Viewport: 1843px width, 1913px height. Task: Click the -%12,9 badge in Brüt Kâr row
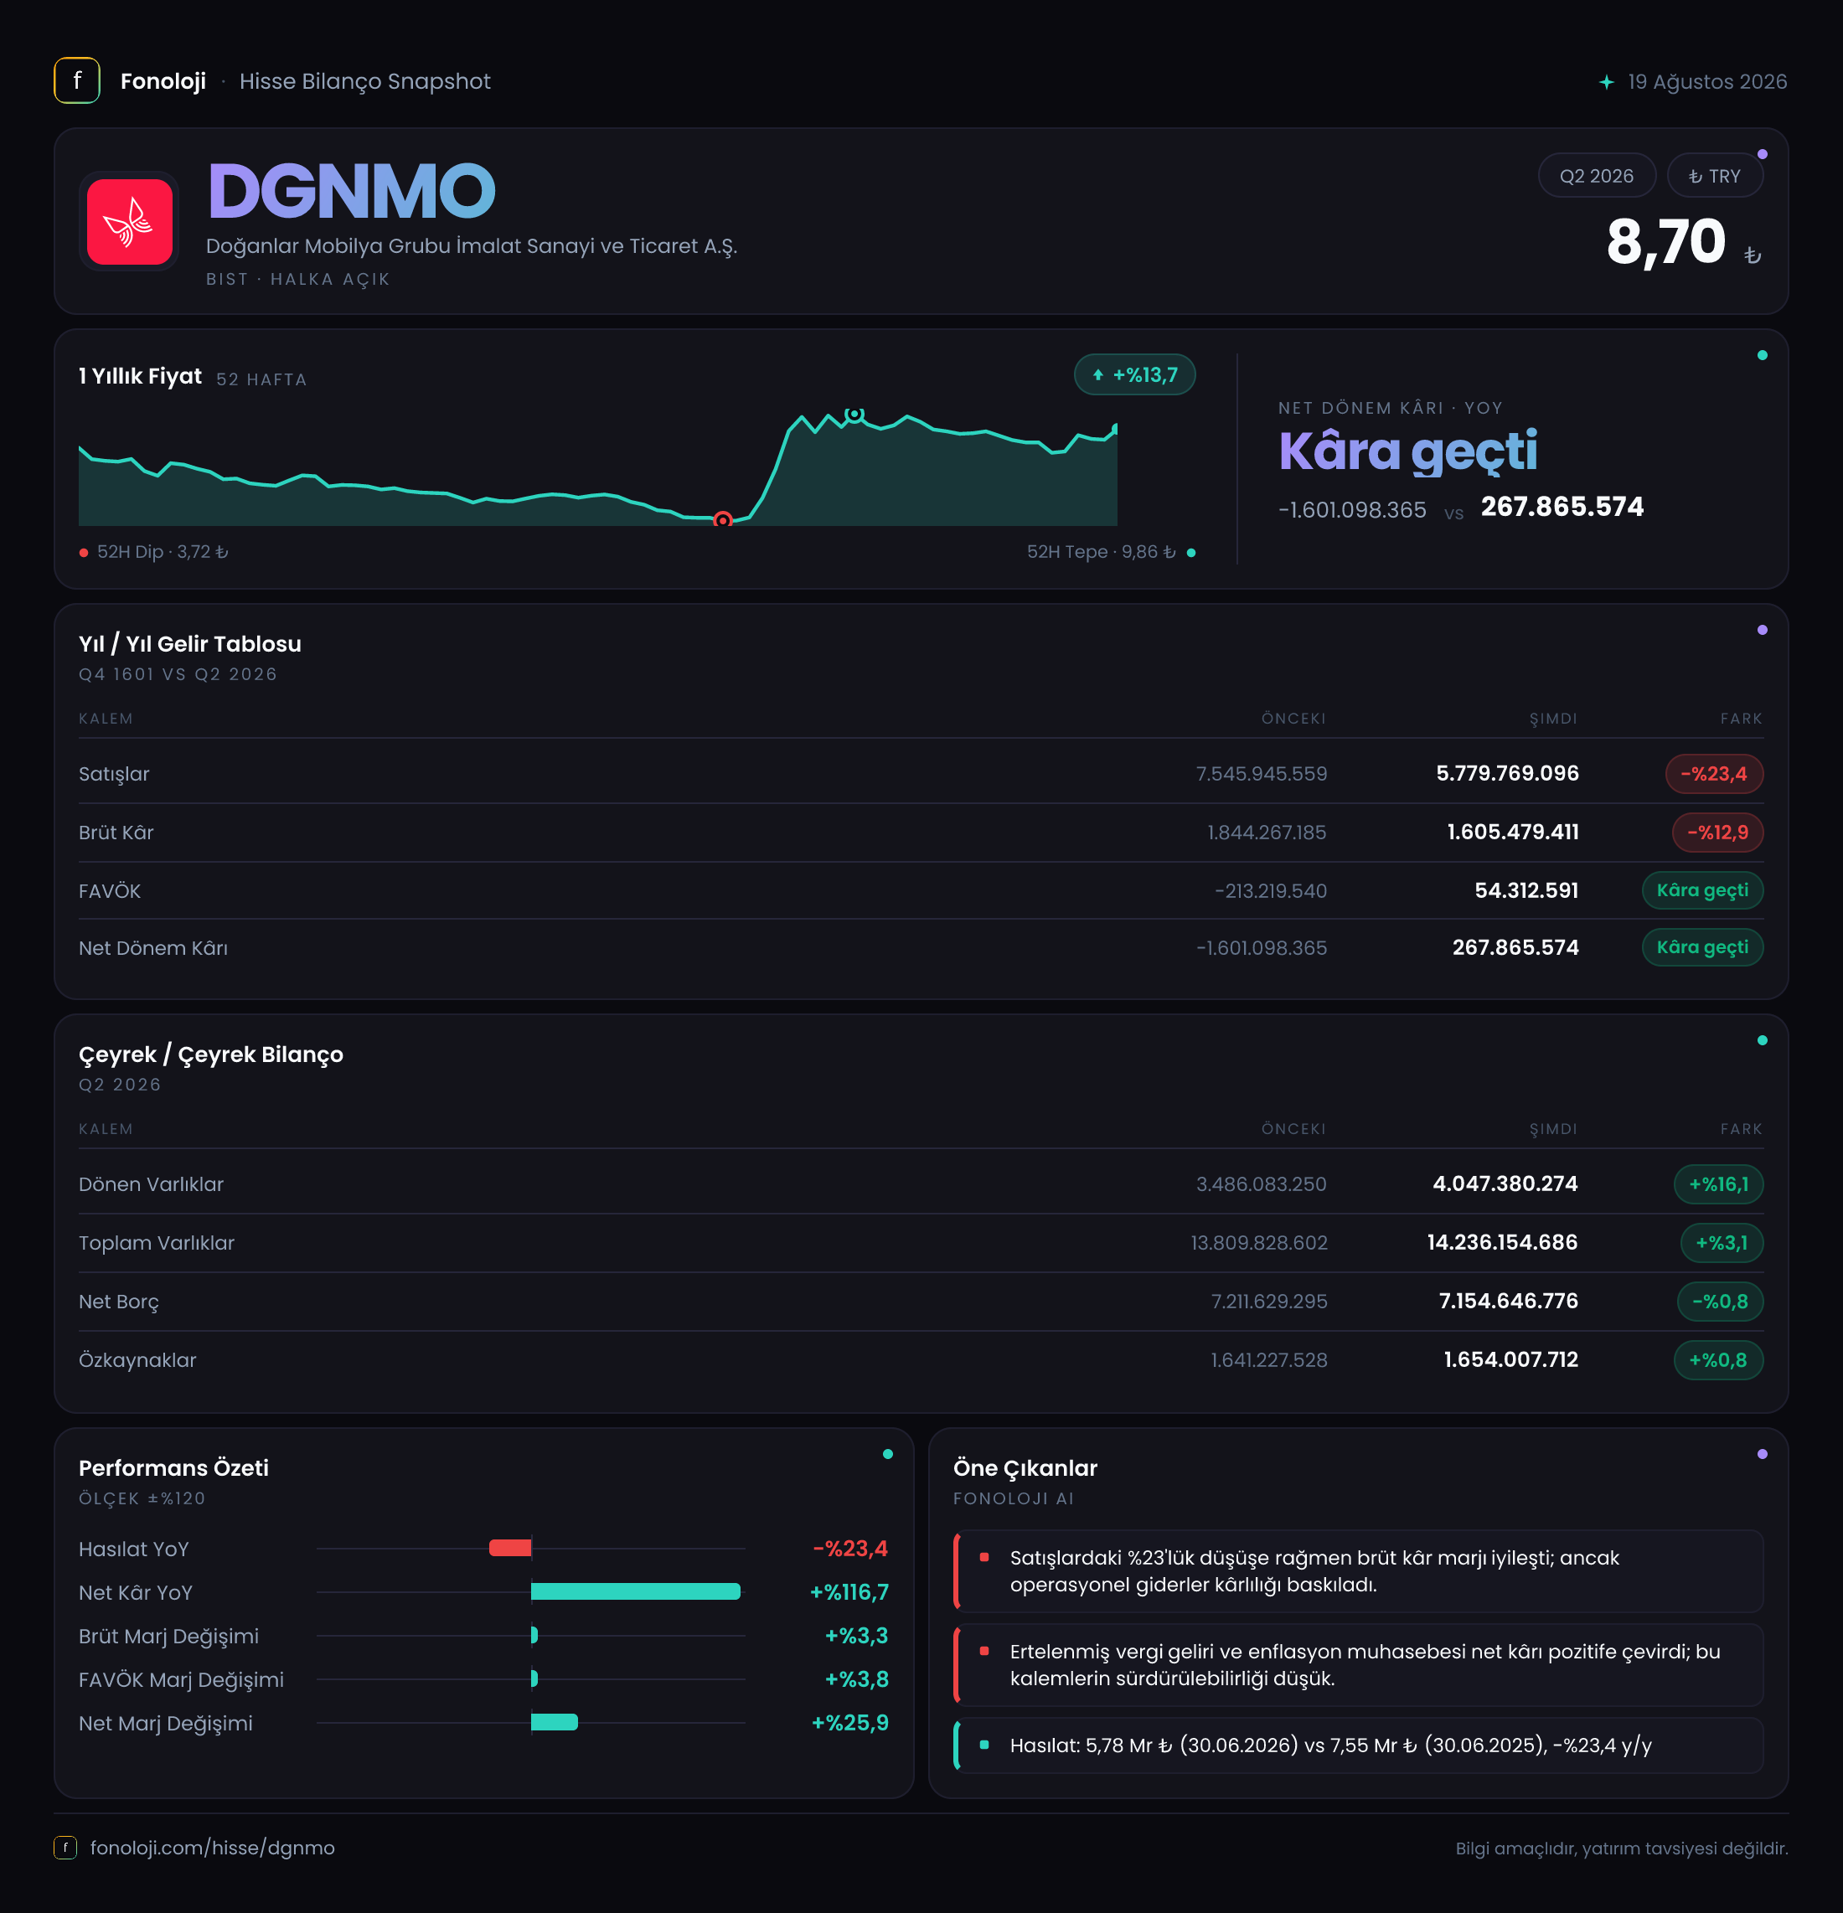pos(1717,833)
